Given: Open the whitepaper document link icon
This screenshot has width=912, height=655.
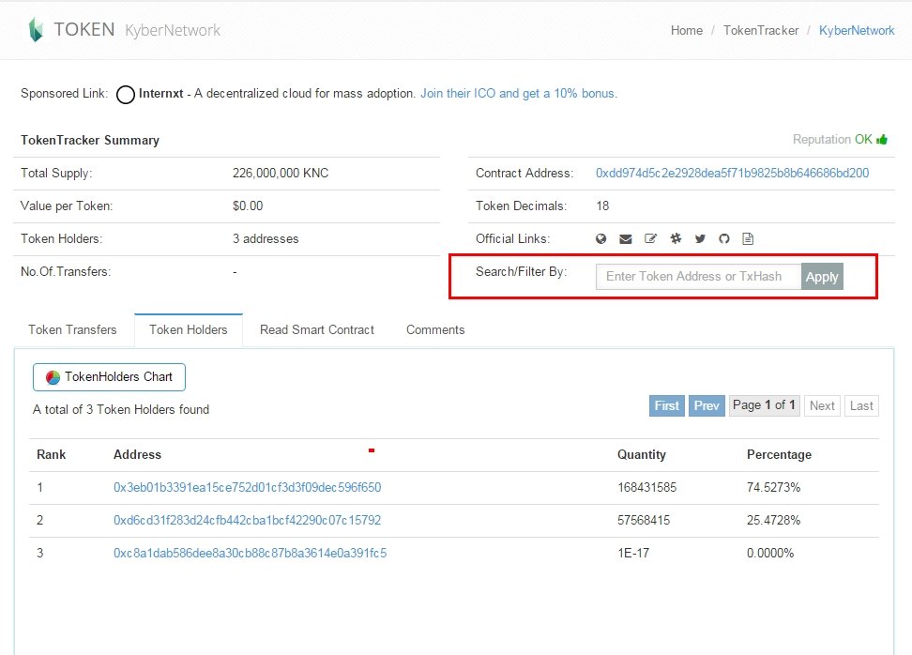Looking at the screenshot, I should click(748, 238).
